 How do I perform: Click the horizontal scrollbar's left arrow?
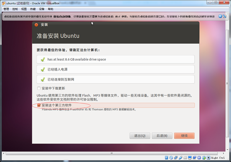point(3,154)
